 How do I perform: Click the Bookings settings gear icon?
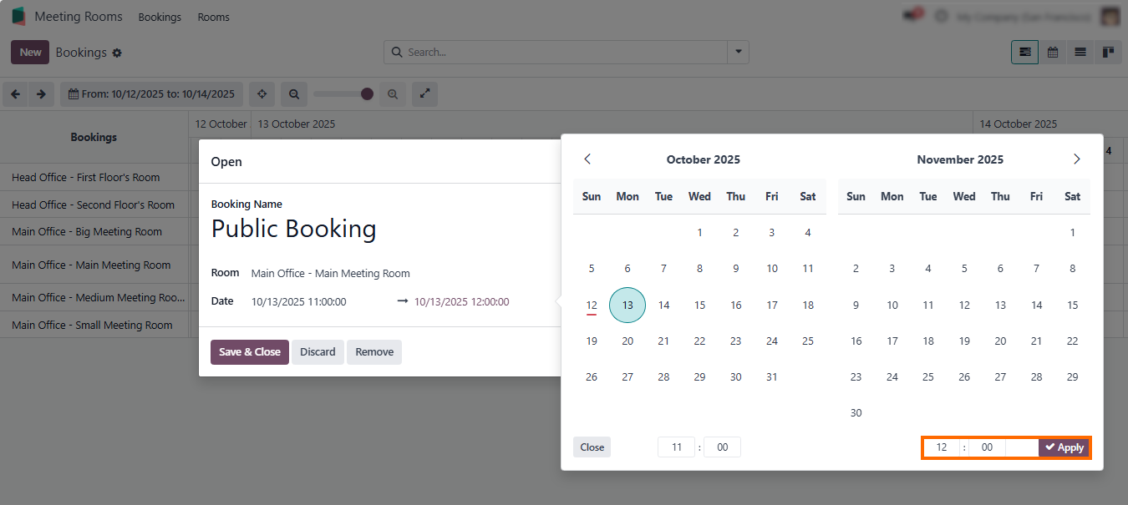(x=117, y=53)
